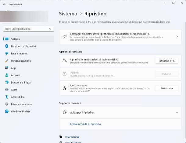Click the Windows Update sync icon
The height and width of the screenshot is (143, 186).
pos(7,111)
